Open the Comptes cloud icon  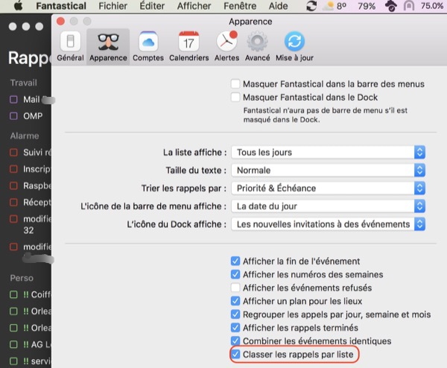[x=148, y=45]
